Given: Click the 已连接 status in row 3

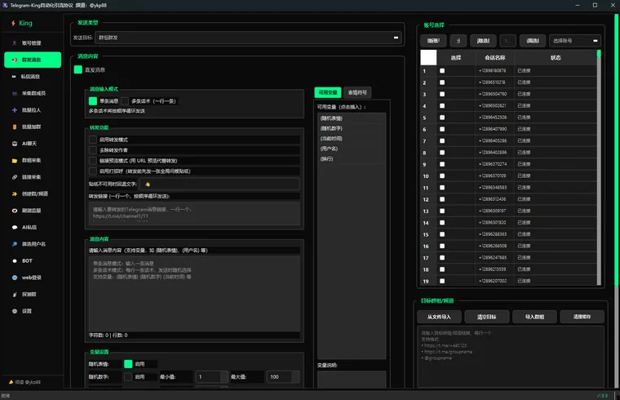Looking at the screenshot, I should [x=524, y=94].
